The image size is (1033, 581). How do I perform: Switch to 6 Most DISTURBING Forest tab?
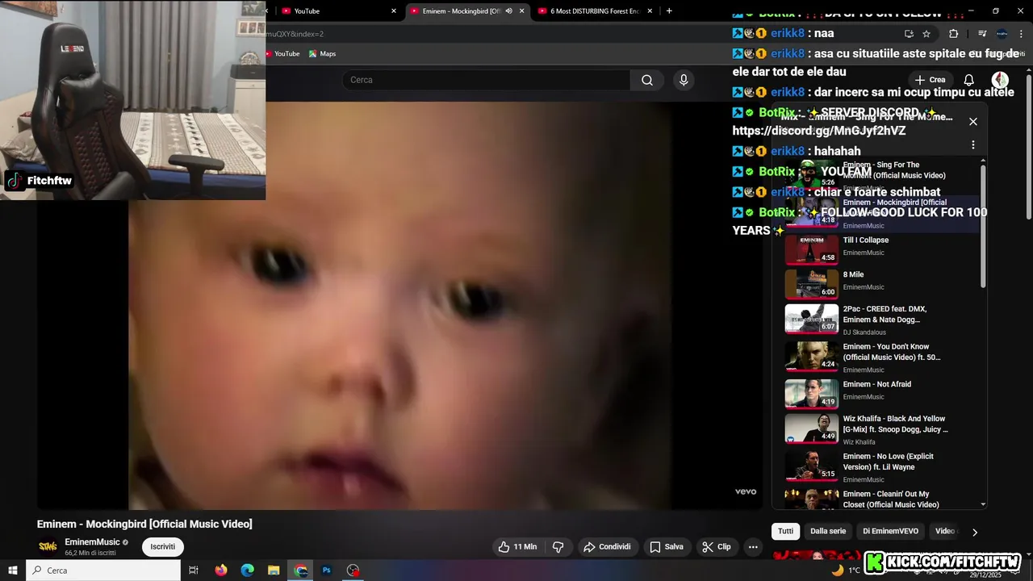pos(594,11)
